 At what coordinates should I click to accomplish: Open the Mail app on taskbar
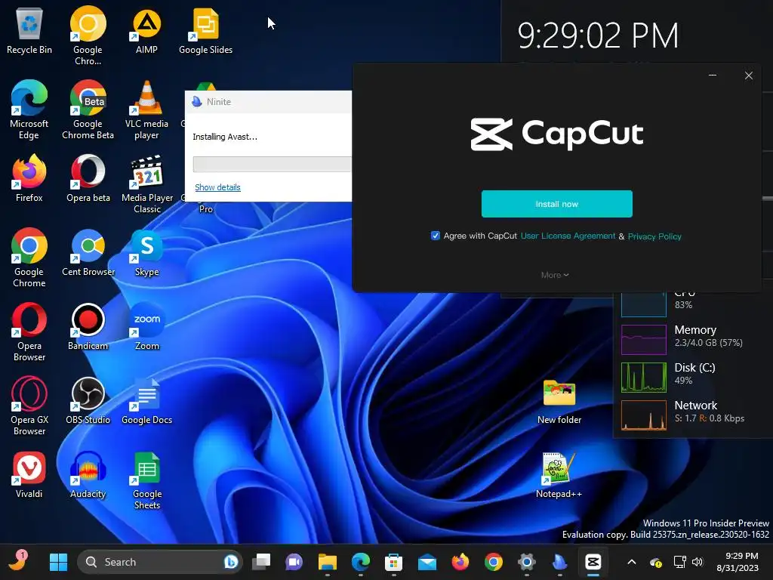click(x=427, y=562)
